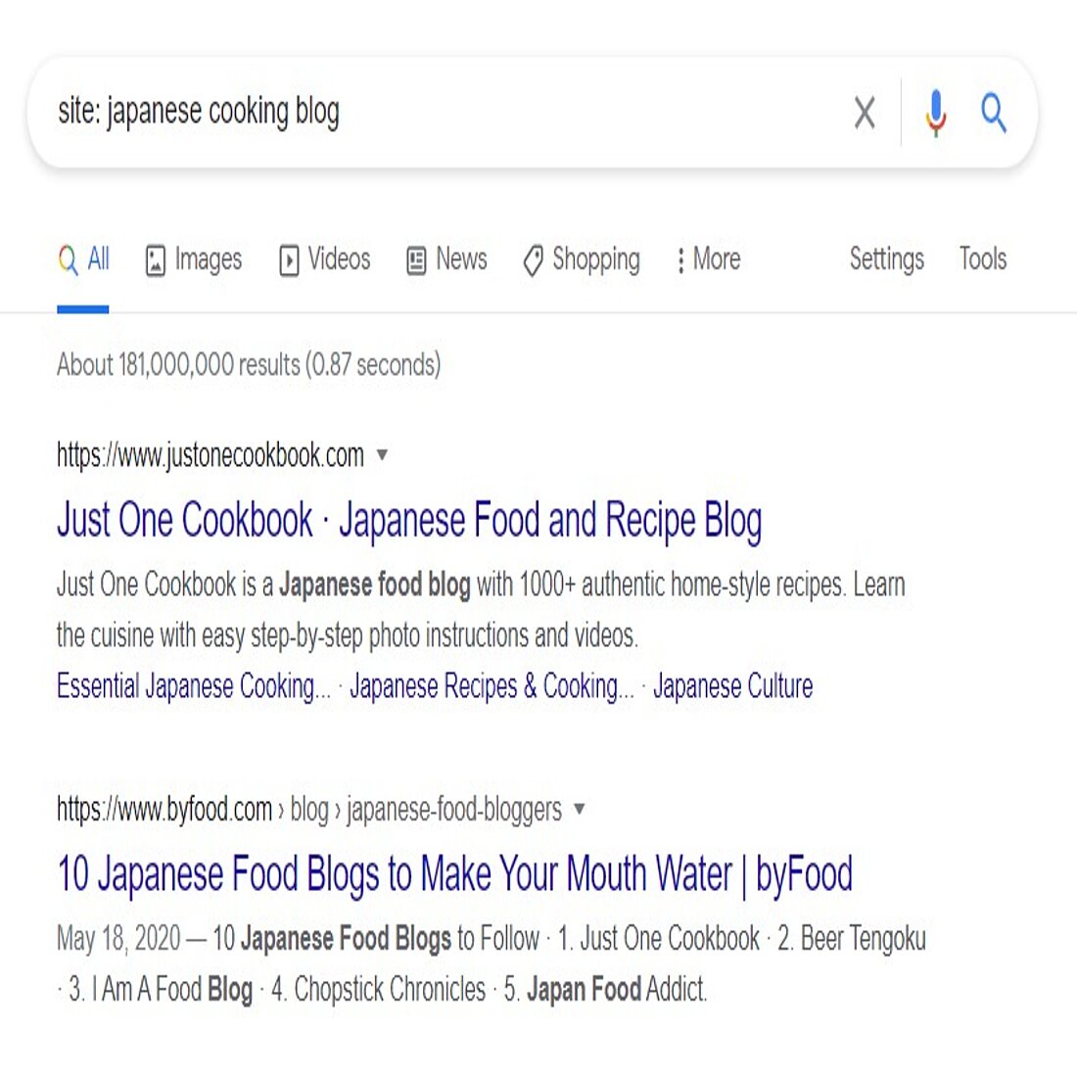This screenshot has height=1077, width=1077.
Task: Open More options via the three-dot icon
Action: pyautogui.click(x=681, y=259)
